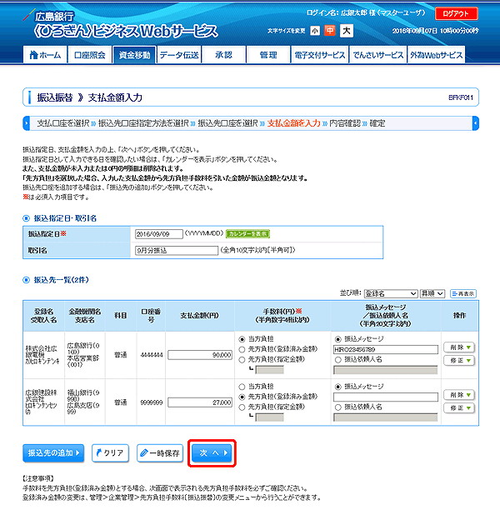Image resolution: width=500 pixels, height=525 pixels.
Task: Set text size to 小
Action: (x=315, y=31)
